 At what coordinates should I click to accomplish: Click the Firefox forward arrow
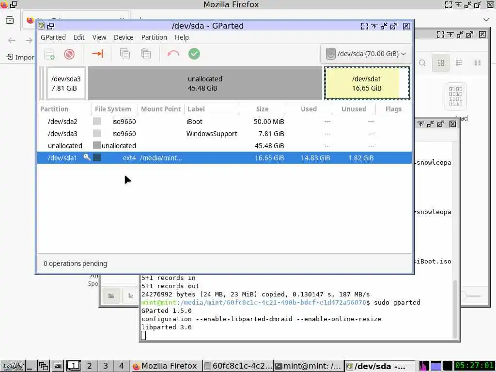pos(29,40)
